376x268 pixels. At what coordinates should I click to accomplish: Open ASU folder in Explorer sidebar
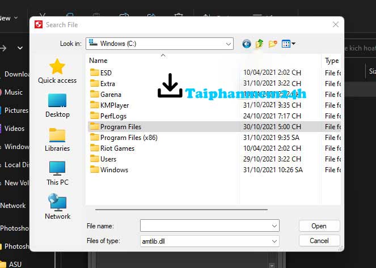pyautogui.click(x=11, y=264)
